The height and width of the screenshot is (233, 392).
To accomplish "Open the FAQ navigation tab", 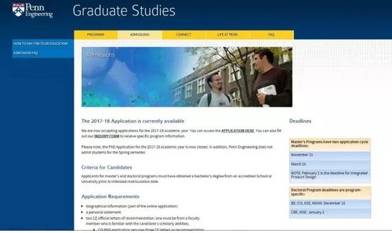I will pyautogui.click(x=271, y=35).
